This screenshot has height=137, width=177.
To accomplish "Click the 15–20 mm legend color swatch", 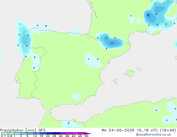I will point(44,133).
